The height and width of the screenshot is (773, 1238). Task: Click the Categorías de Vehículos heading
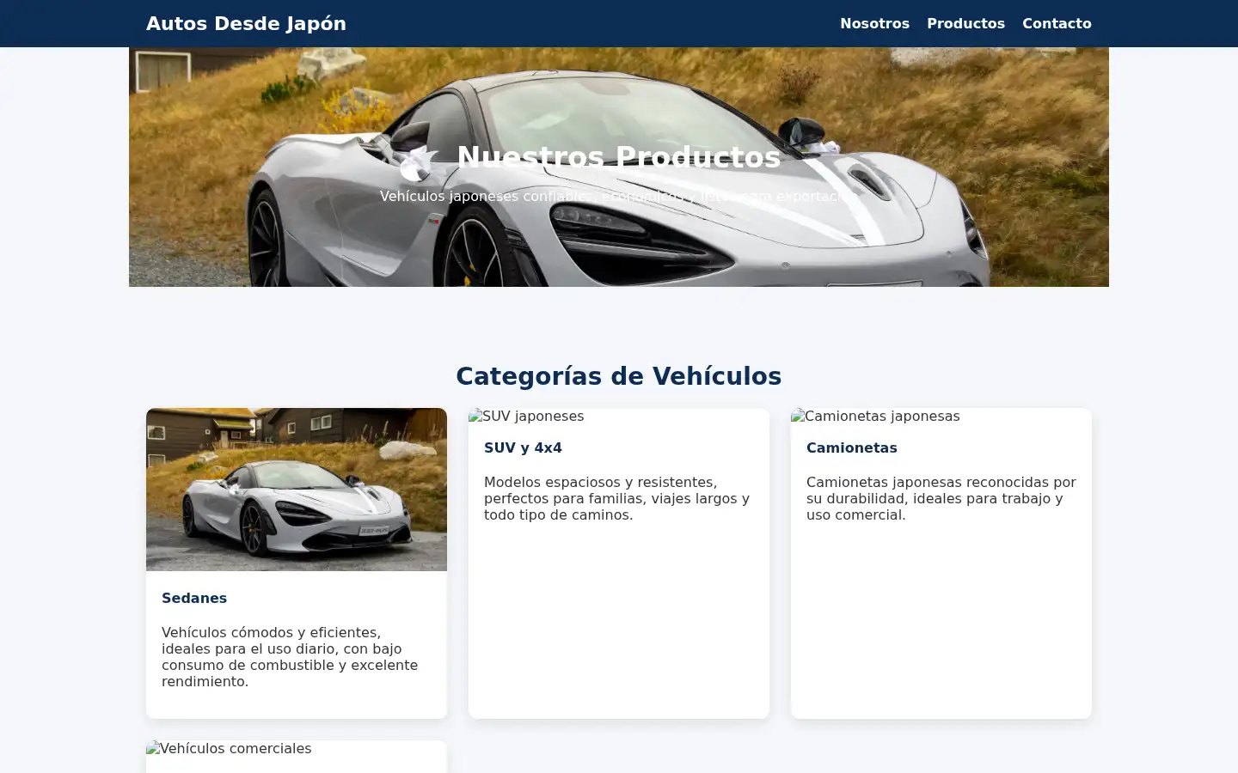[x=619, y=376]
